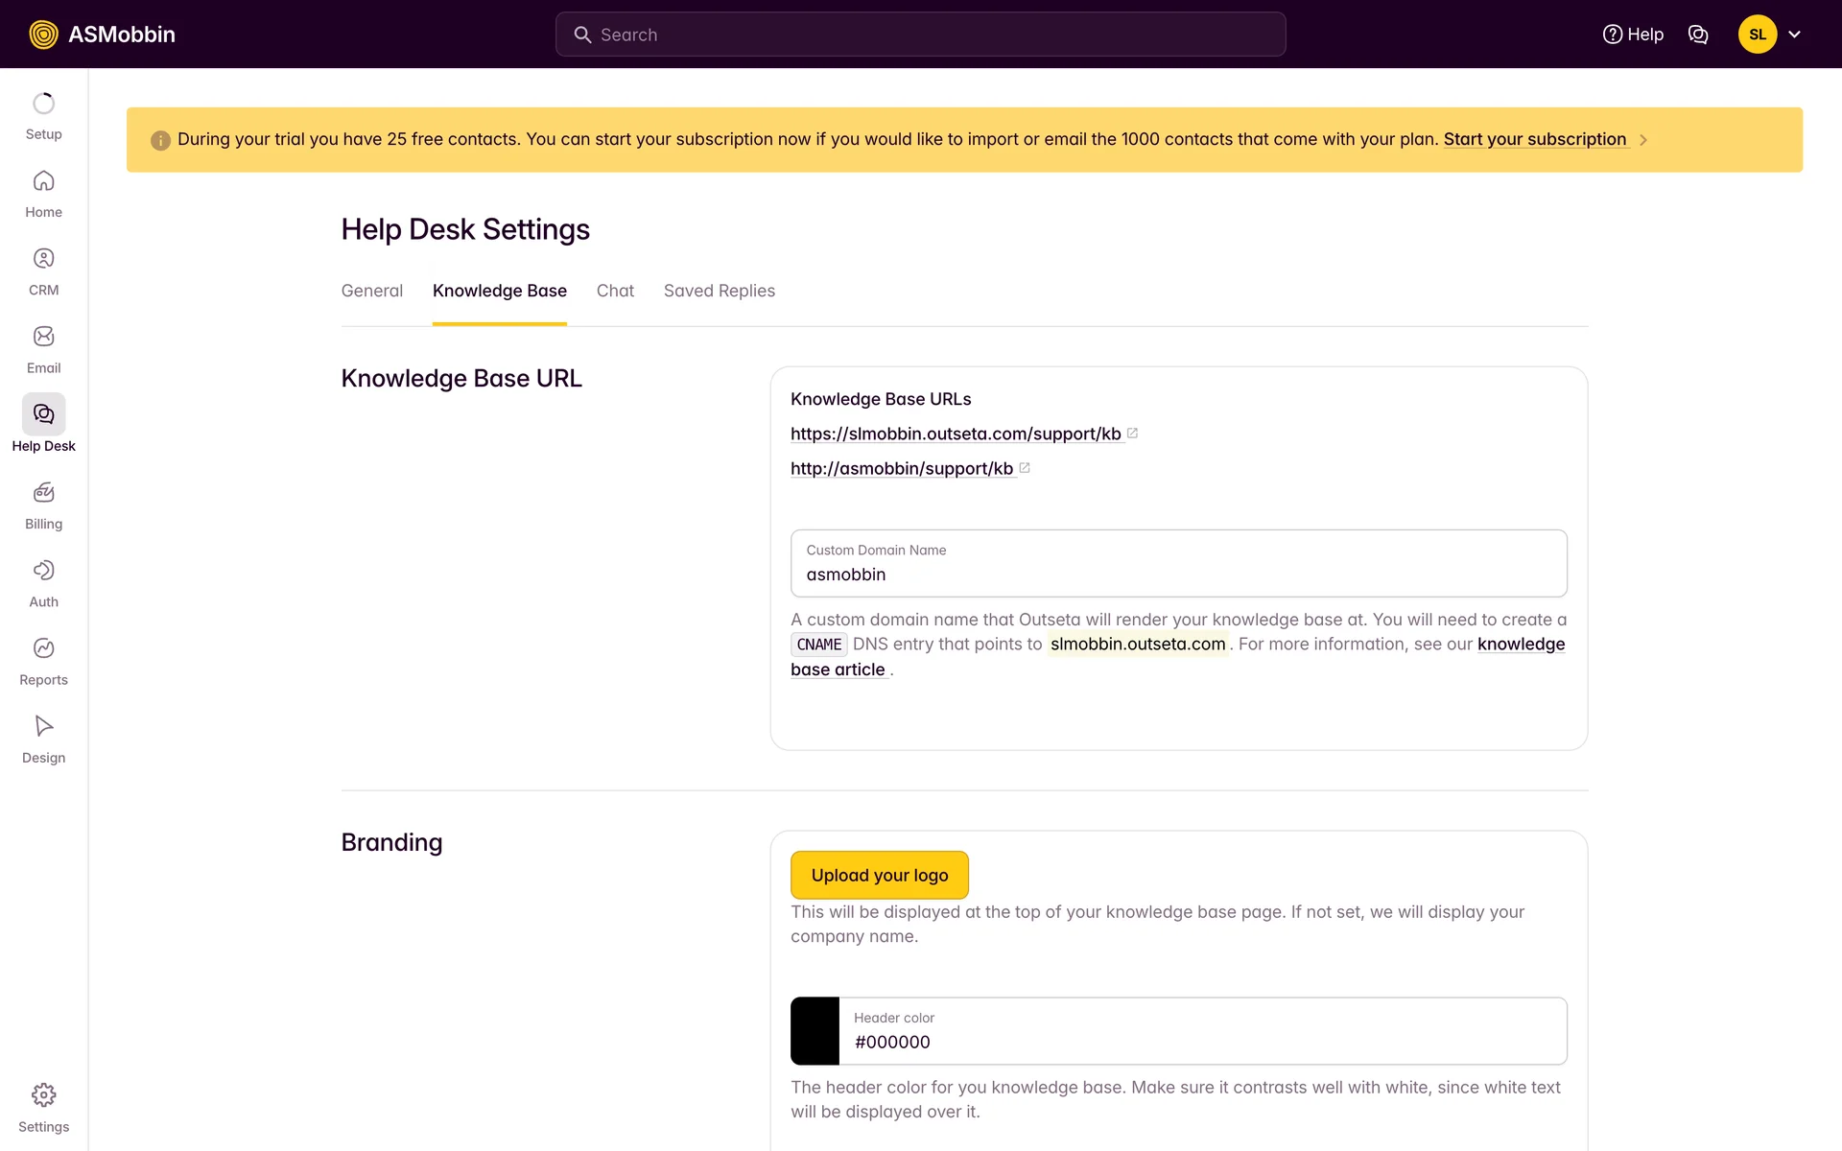
Task: Expand the SL account dropdown arrow
Action: [x=1794, y=35]
